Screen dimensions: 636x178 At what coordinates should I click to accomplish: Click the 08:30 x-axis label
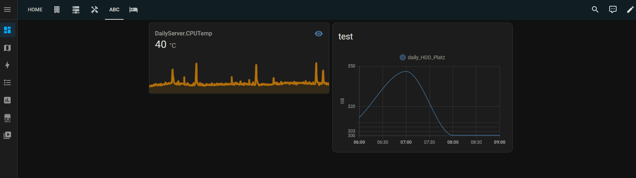[476, 142]
